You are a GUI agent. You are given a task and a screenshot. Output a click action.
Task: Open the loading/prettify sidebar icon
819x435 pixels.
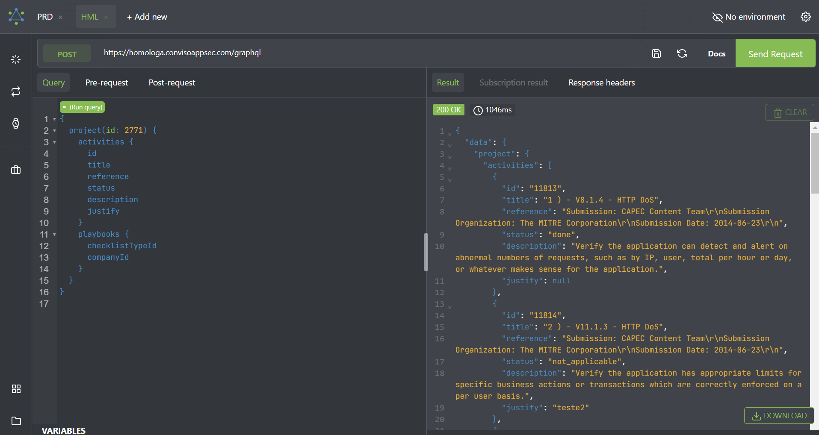16,59
